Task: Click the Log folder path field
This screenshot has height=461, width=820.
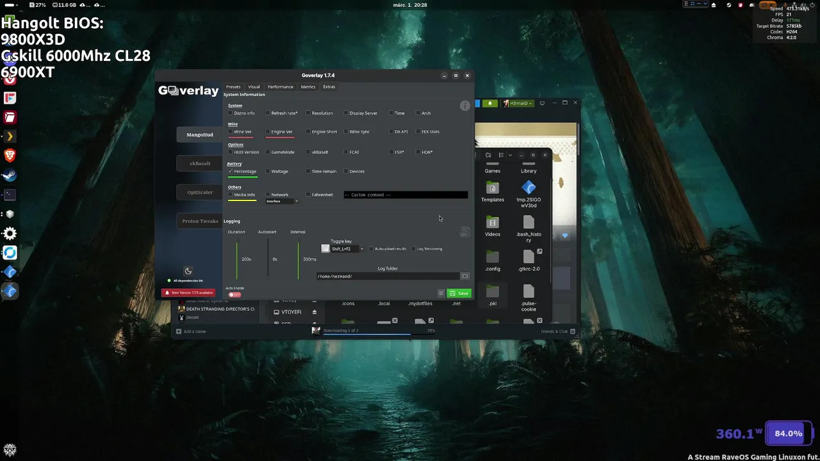Action: pos(388,276)
